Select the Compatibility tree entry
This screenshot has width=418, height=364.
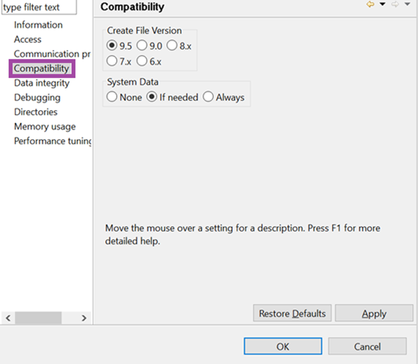coord(42,69)
